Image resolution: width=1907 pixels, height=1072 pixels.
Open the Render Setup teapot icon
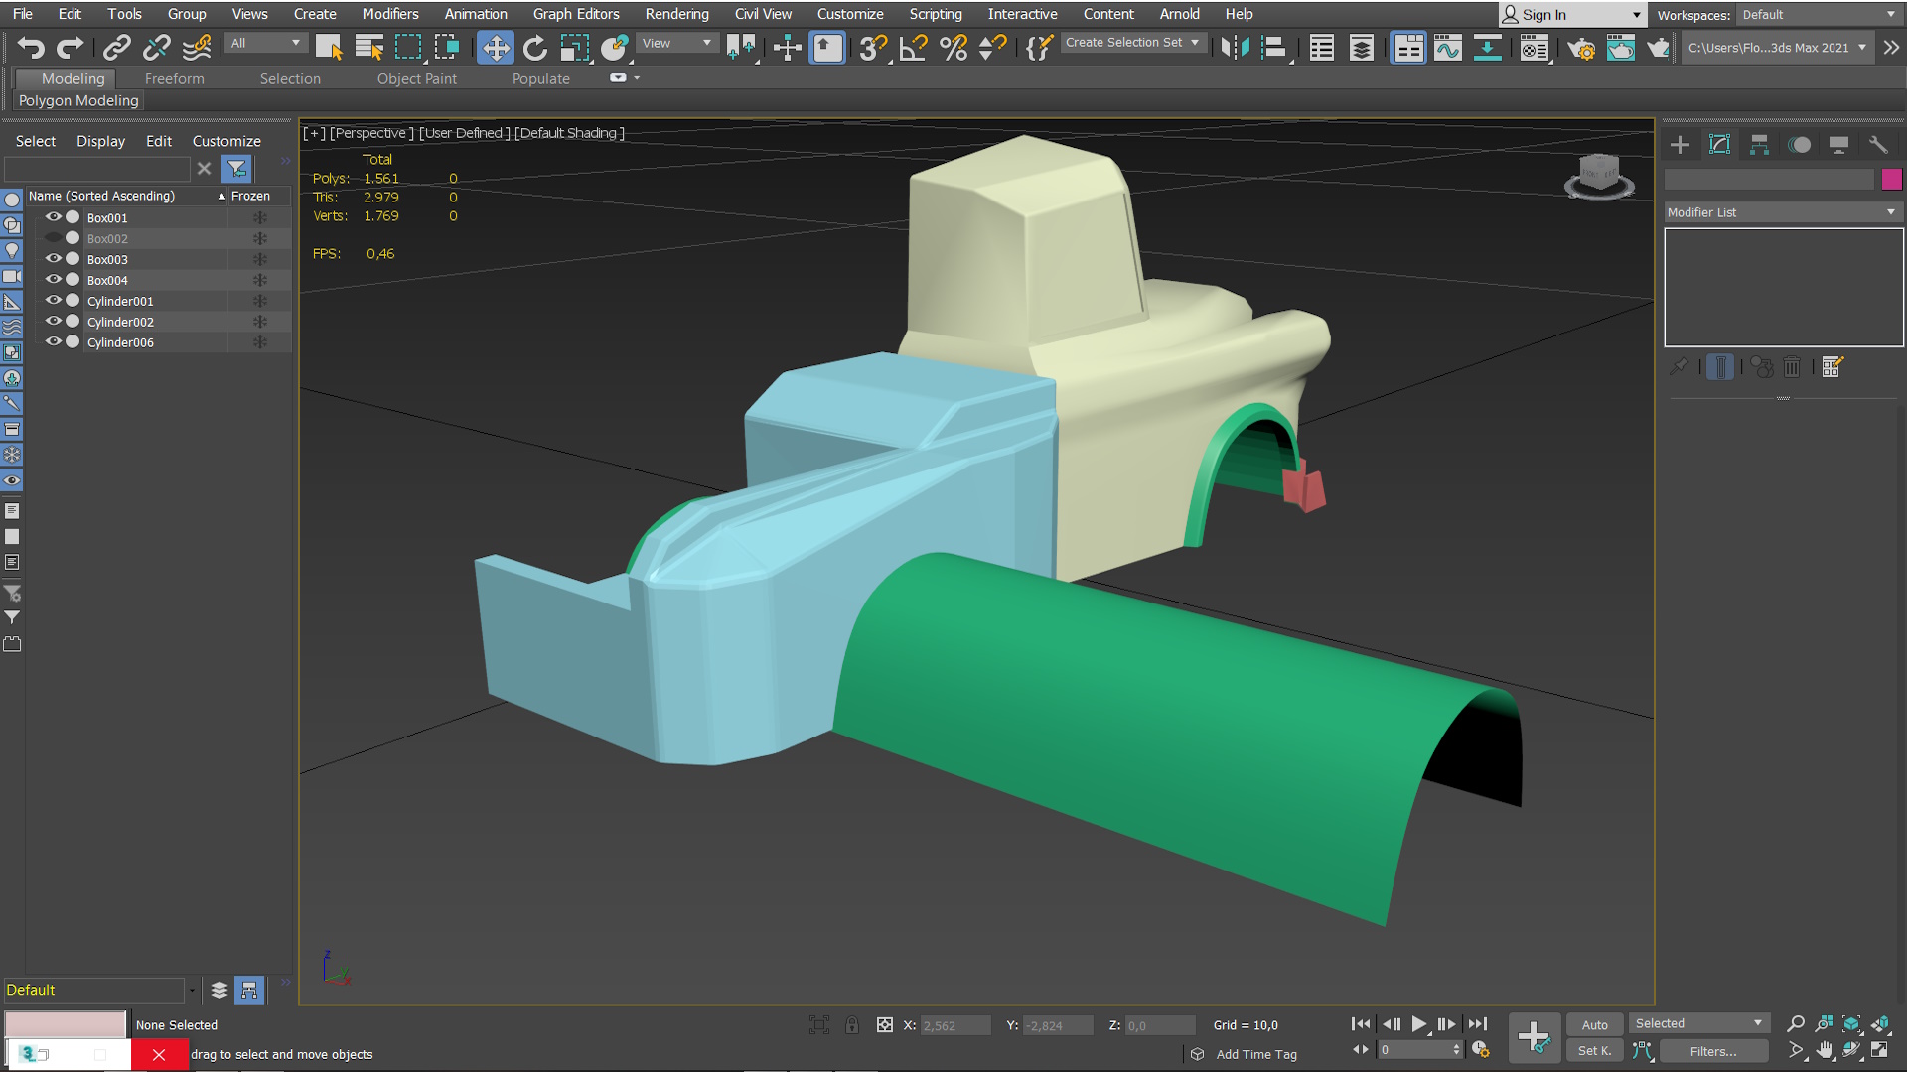pyautogui.click(x=1580, y=48)
